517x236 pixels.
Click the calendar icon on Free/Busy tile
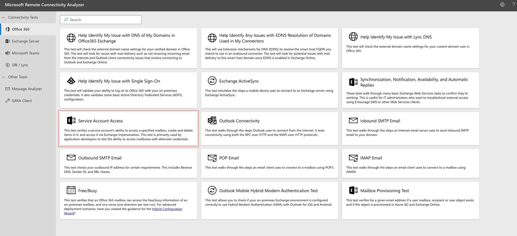(x=71, y=190)
